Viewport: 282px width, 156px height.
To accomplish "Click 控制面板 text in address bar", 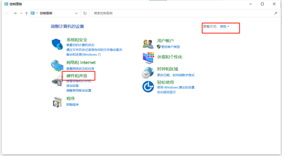I will click(x=46, y=13).
